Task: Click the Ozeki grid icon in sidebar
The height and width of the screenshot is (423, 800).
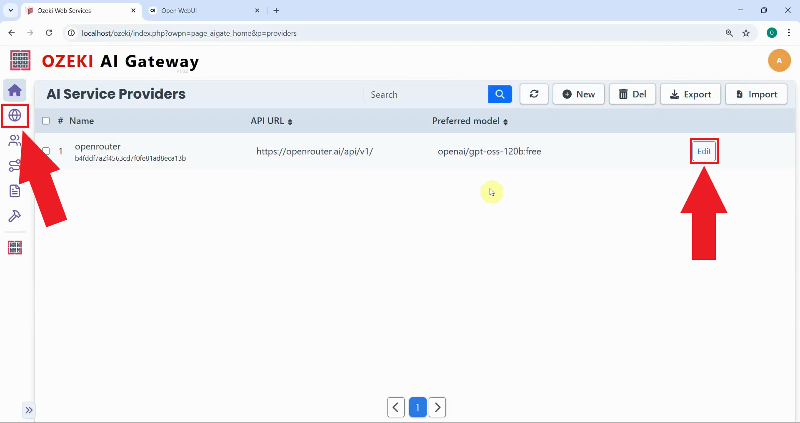Action: [15, 248]
